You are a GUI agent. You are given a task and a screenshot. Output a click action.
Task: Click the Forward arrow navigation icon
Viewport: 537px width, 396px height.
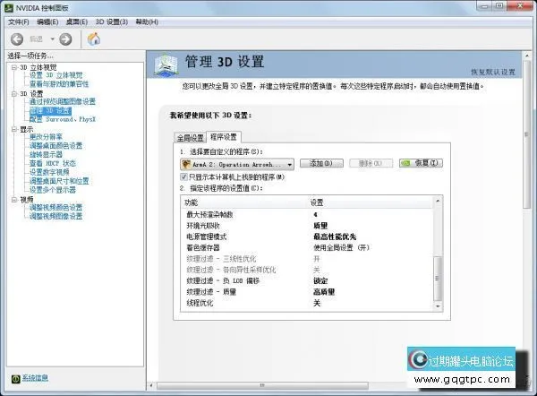click(65, 39)
